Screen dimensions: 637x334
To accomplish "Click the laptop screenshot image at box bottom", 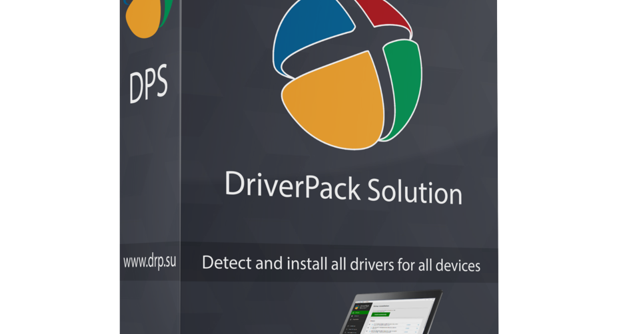I will [391, 311].
